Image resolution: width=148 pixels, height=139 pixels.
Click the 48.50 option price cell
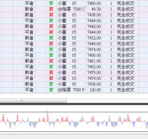tap(94, 9)
